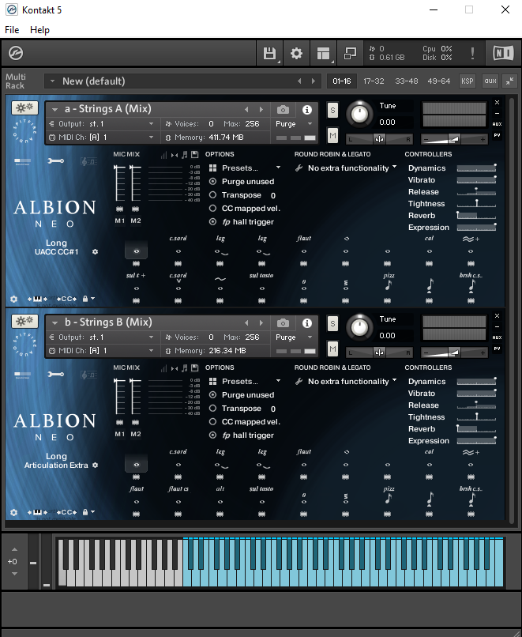The height and width of the screenshot is (637, 522).
Task: Click the keyboard keyswitch icon in Strings A
Action: [x=37, y=299]
